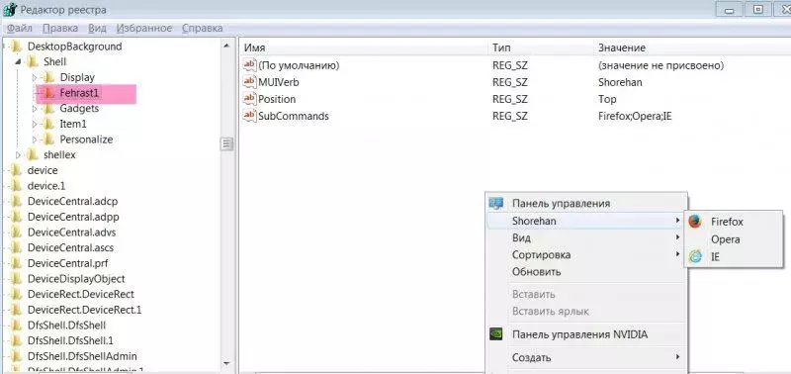Choose Обновить in the context menu
Image resolution: width=791 pixels, height=374 pixels.
[536, 271]
